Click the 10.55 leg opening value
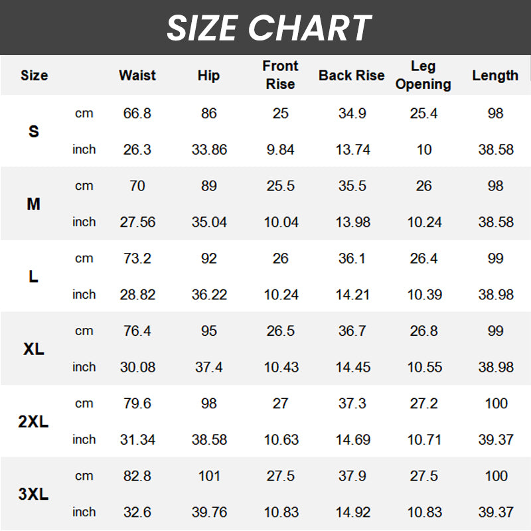Viewport: 531px width, 531px height. coord(424,367)
